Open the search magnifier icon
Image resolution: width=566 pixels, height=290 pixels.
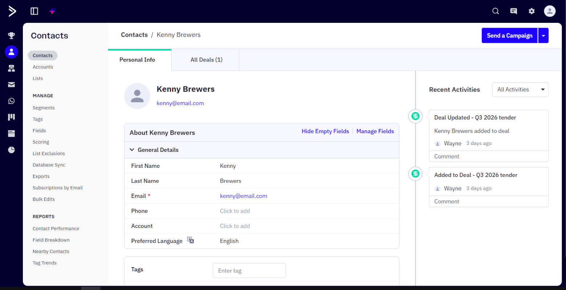[x=496, y=11]
